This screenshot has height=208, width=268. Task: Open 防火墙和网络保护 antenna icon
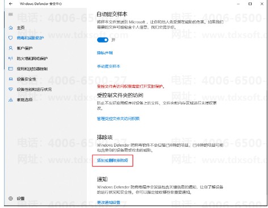11,59
